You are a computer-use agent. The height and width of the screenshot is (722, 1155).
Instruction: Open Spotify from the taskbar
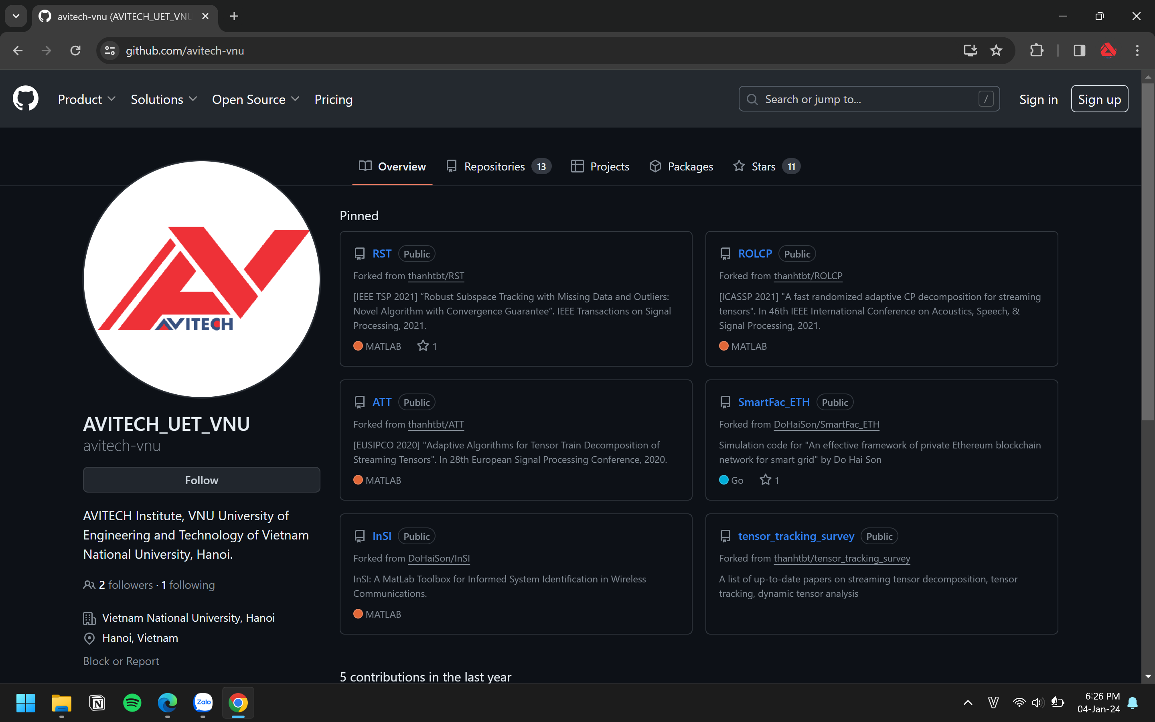coord(132,702)
